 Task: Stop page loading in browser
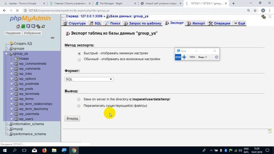tap(17, 10)
